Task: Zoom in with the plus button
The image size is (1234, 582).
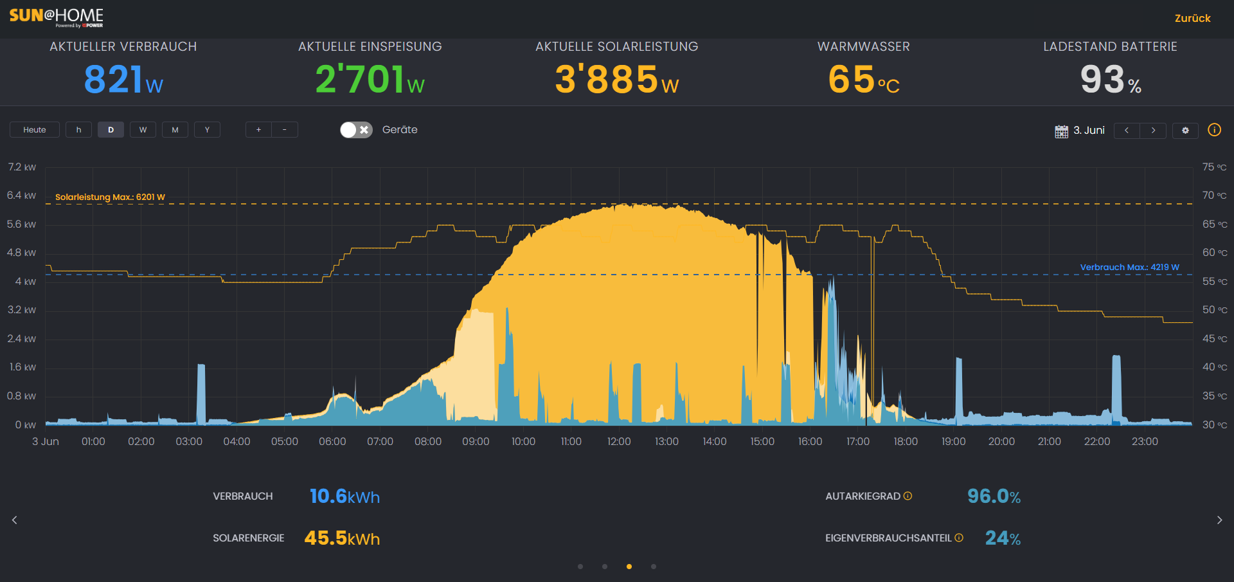Action: (x=258, y=130)
